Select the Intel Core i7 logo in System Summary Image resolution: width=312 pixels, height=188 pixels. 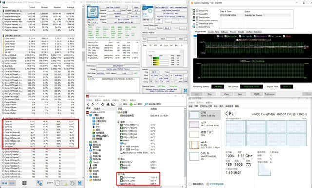(93, 12)
